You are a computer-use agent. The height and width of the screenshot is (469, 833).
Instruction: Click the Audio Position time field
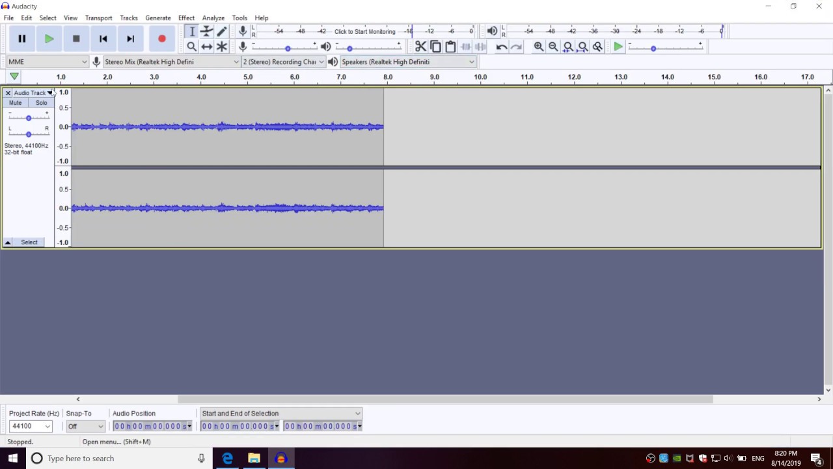152,426
